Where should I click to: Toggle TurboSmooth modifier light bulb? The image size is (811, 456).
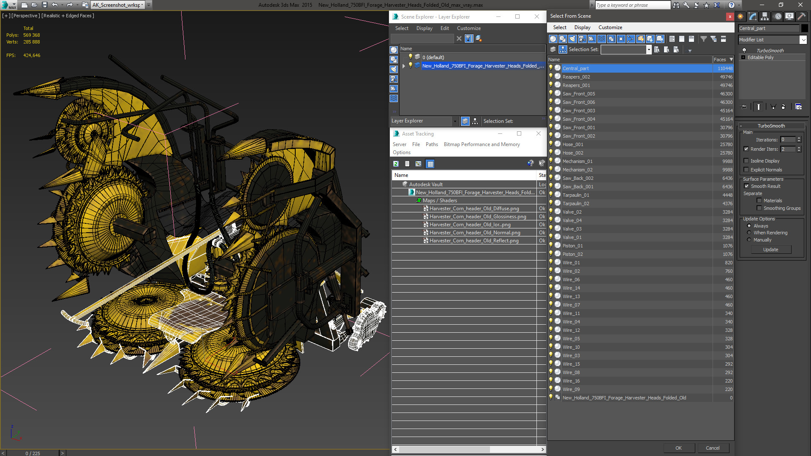click(x=744, y=50)
